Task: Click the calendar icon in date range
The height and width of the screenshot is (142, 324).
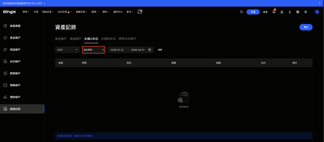Action: click(x=150, y=50)
